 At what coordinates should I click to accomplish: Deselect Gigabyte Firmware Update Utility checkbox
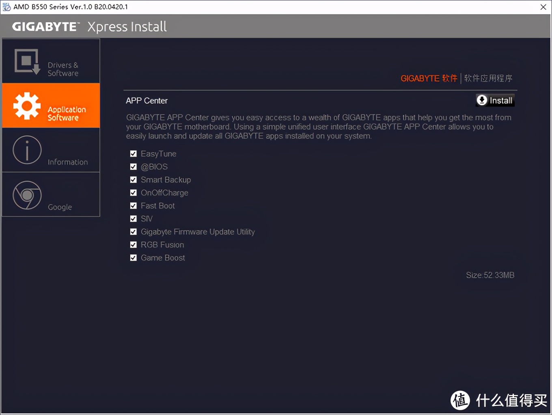pos(133,231)
